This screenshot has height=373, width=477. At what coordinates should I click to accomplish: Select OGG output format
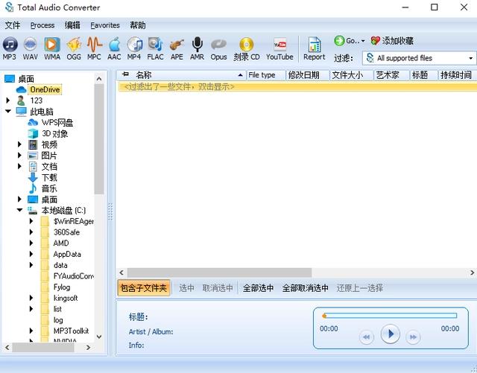(74, 48)
